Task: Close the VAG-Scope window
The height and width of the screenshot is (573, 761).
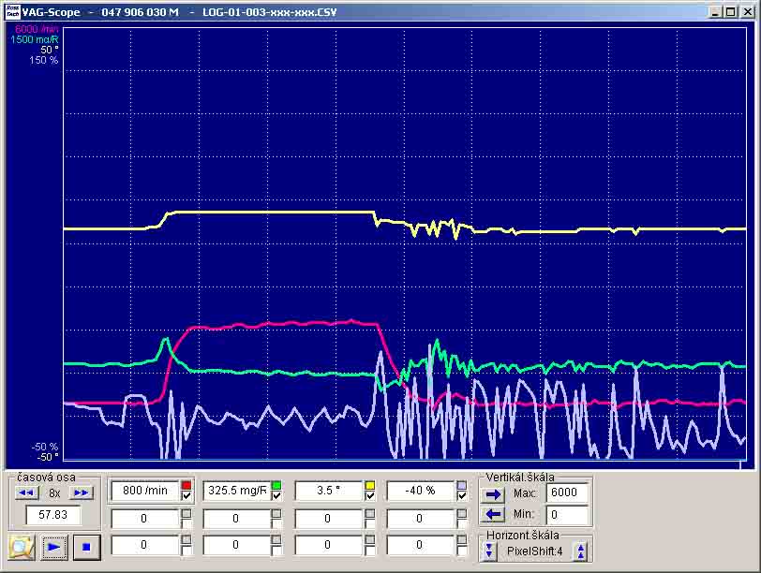Action: [x=748, y=11]
